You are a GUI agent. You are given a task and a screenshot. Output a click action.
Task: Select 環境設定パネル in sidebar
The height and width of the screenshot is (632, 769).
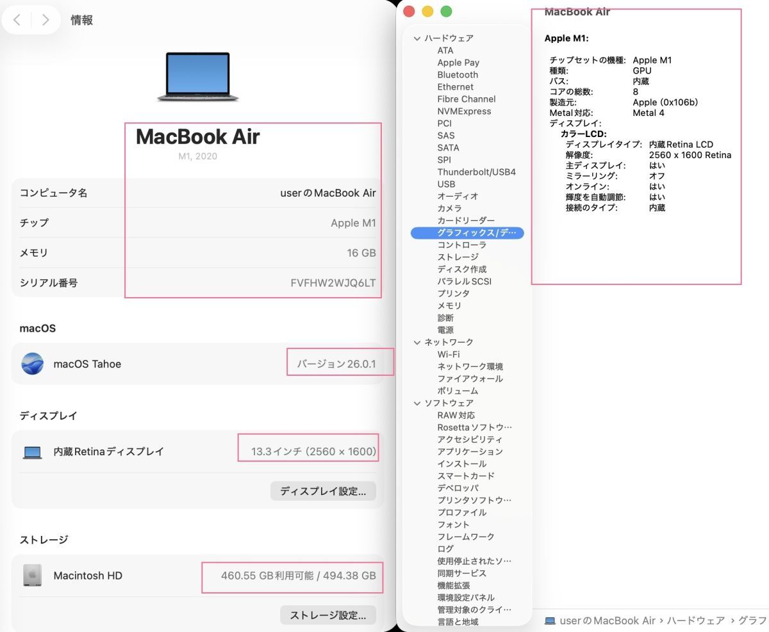coord(466,598)
